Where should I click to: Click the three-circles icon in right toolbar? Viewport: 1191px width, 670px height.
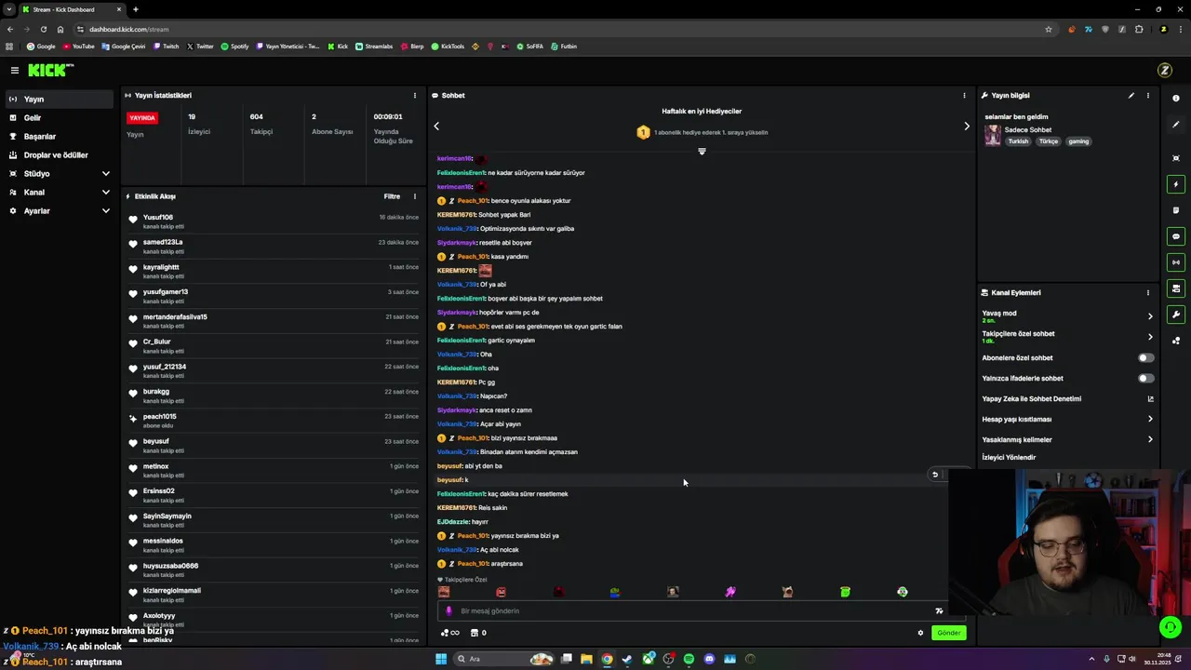1176,341
